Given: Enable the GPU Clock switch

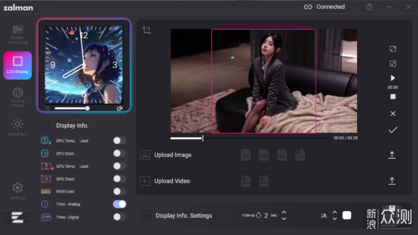Looking at the screenshot, I should [x=120, y=179].
